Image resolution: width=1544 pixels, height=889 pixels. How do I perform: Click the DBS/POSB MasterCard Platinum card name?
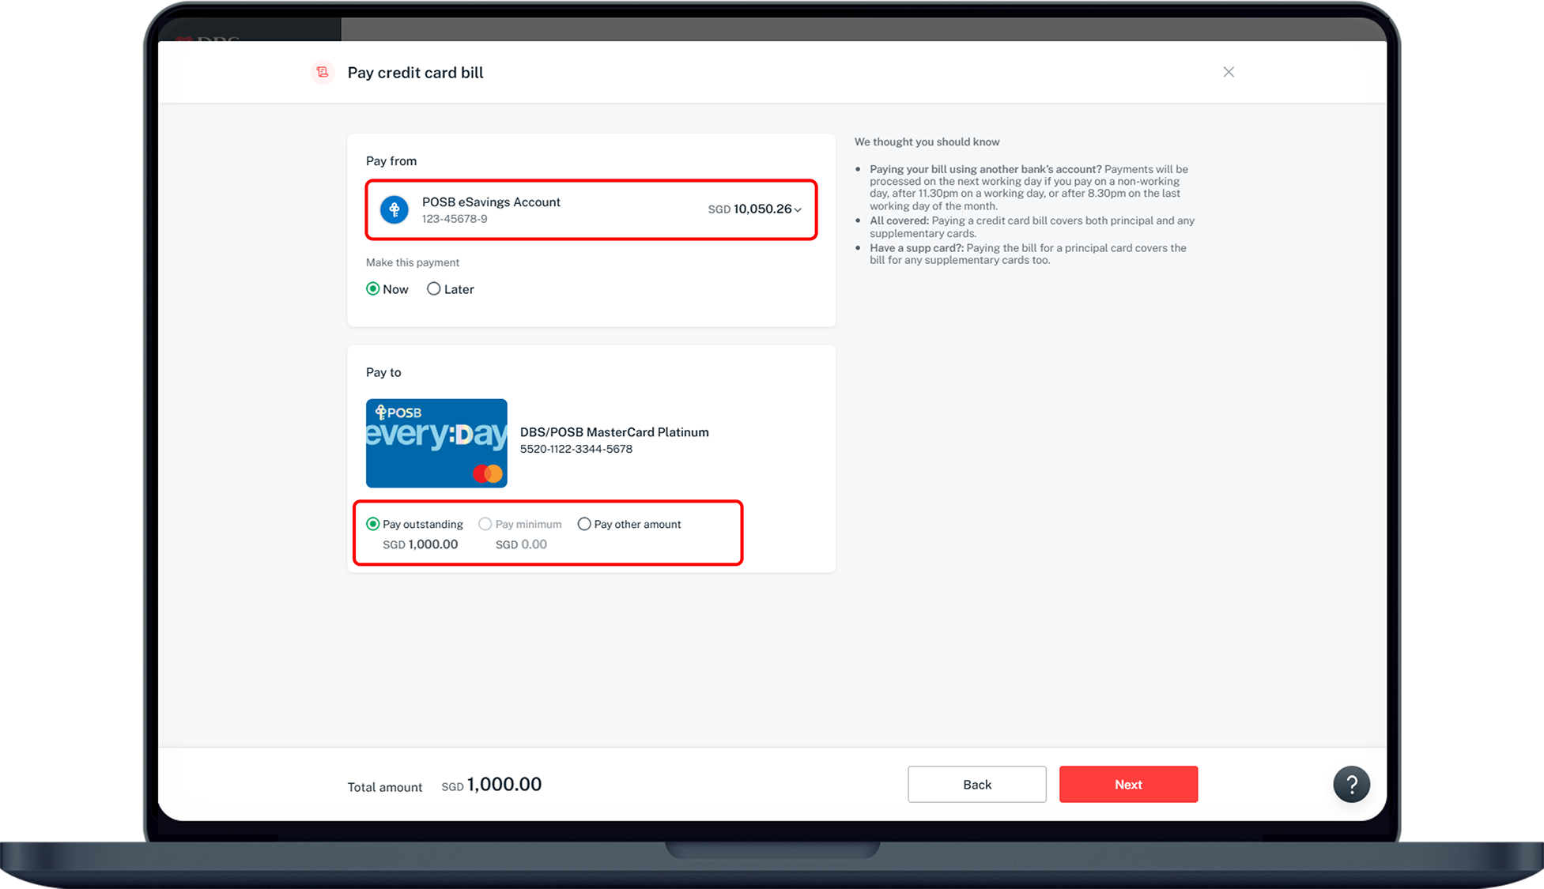tap(614, 432)
